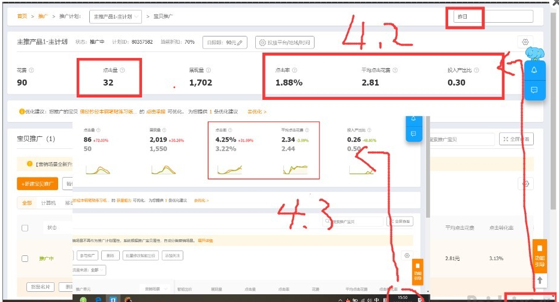
Task: Click help icon next to 平均点击花费 in inset panel
Action: coord(307,130)
